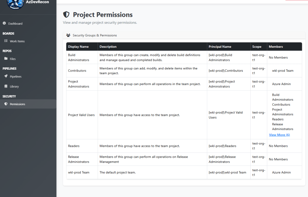Select Azure Admin member in wkl-prod Team row

coord(281,172)
